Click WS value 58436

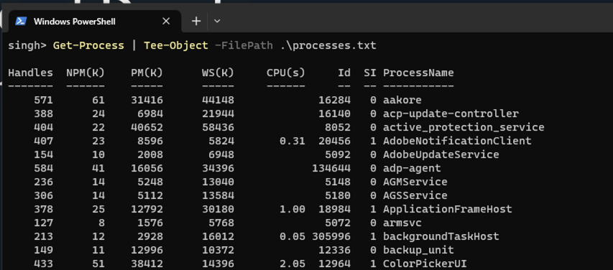point(218,127)
